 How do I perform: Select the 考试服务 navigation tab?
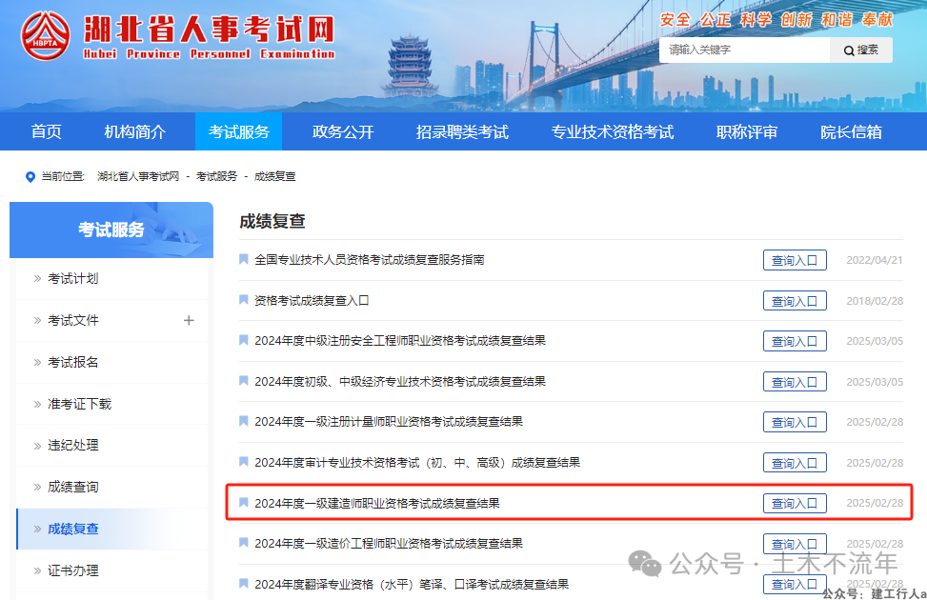239,131
